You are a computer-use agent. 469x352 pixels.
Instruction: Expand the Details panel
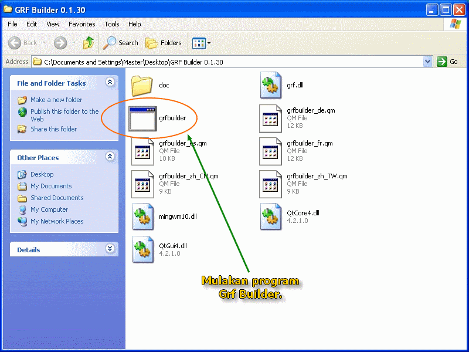coord(110,248)
